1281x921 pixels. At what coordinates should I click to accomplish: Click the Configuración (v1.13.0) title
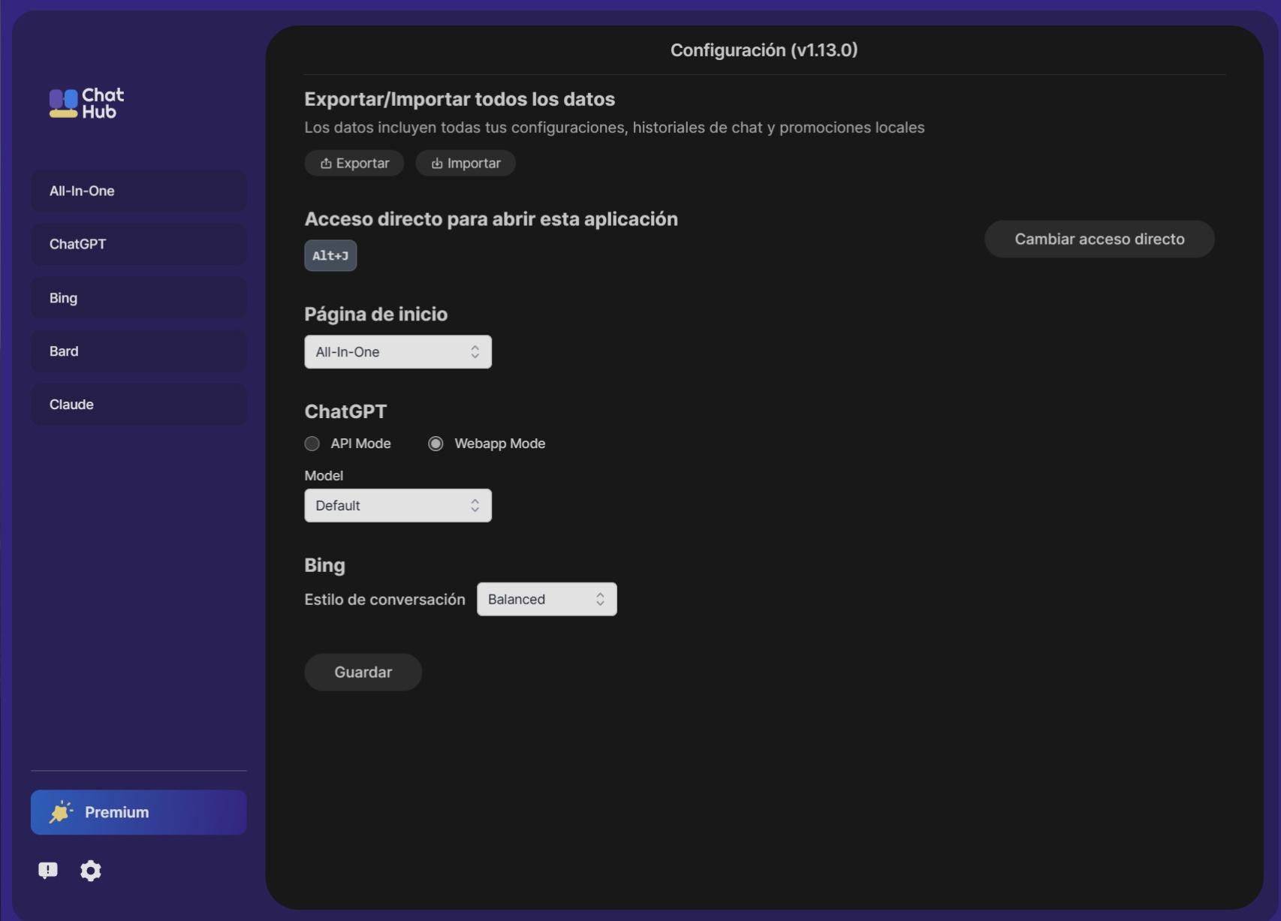[764, 50]
